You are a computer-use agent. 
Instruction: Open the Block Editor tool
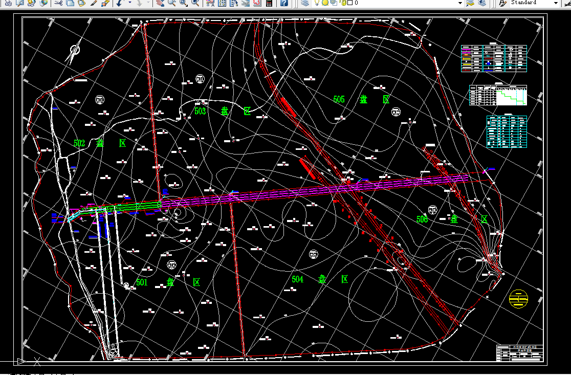(105, 3)
